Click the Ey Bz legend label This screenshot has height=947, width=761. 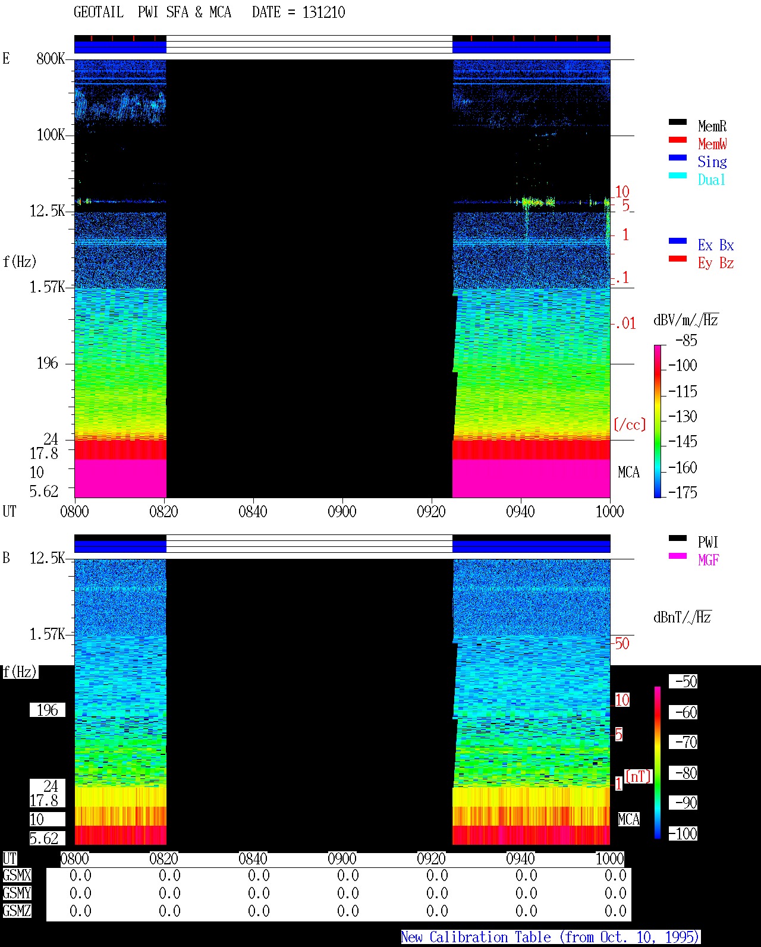[x=716, y=263]
